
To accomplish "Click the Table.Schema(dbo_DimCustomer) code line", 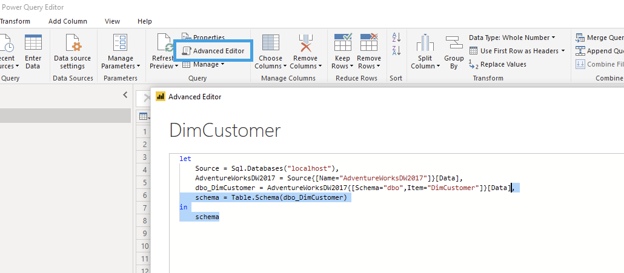I will pos(271,197).
